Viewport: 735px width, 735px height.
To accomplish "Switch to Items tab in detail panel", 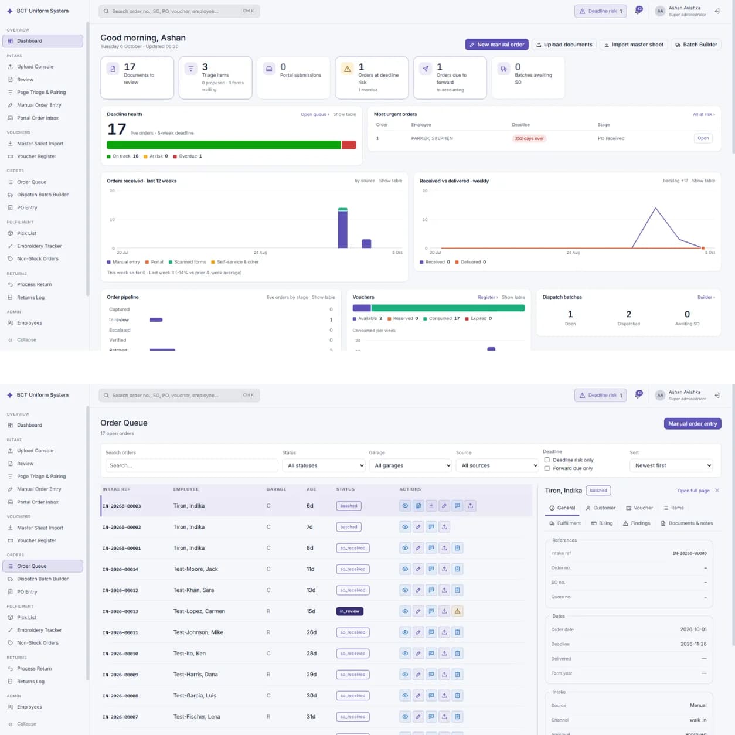I will point(673,508).
